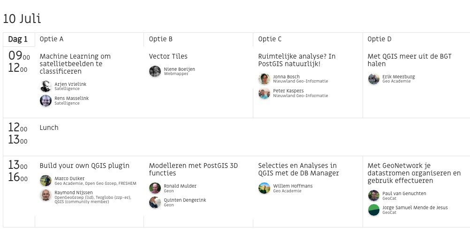
Task: Click Niene Boeijen's profile picture
Action: tap(155, 71)
